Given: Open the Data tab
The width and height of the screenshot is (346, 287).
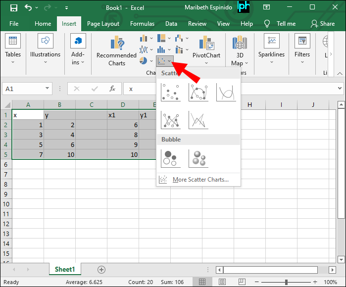Looking at the screenshot, I should [171, 24].
